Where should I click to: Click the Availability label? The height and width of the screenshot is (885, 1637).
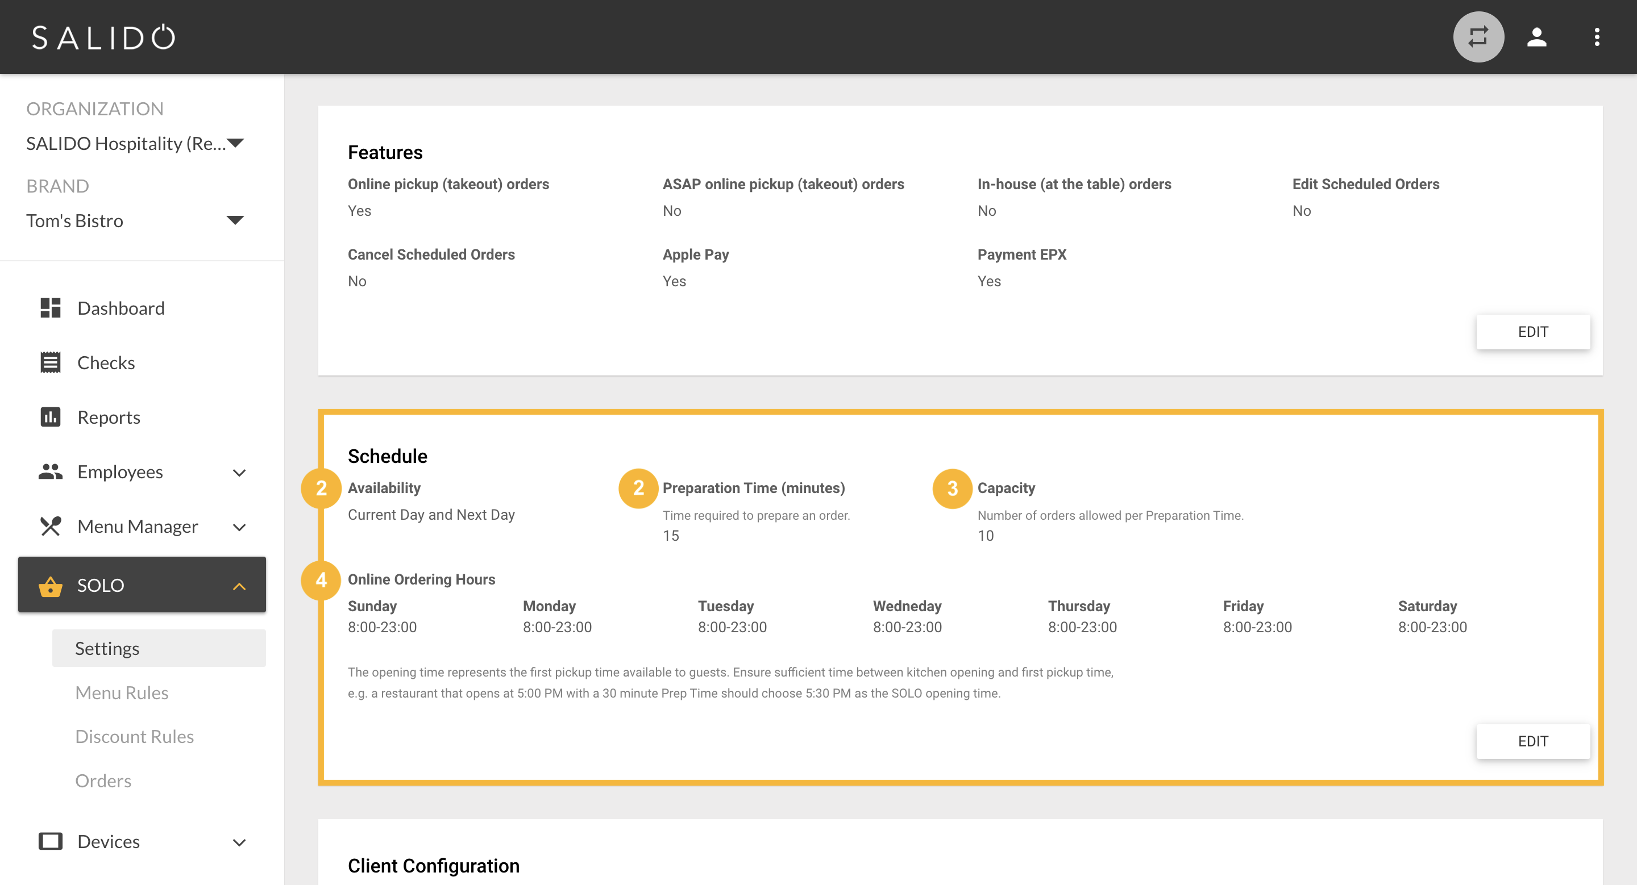coord(384,488)
